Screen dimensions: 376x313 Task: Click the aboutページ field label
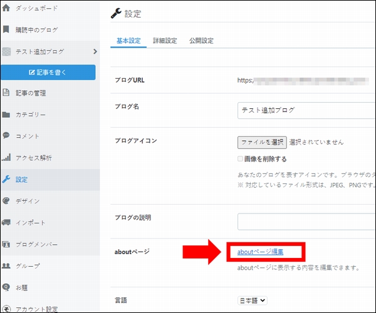pos(132,252)
